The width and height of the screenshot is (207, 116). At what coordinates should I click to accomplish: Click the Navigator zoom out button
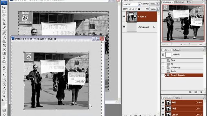pyautogui.click(x=181, y=44)
